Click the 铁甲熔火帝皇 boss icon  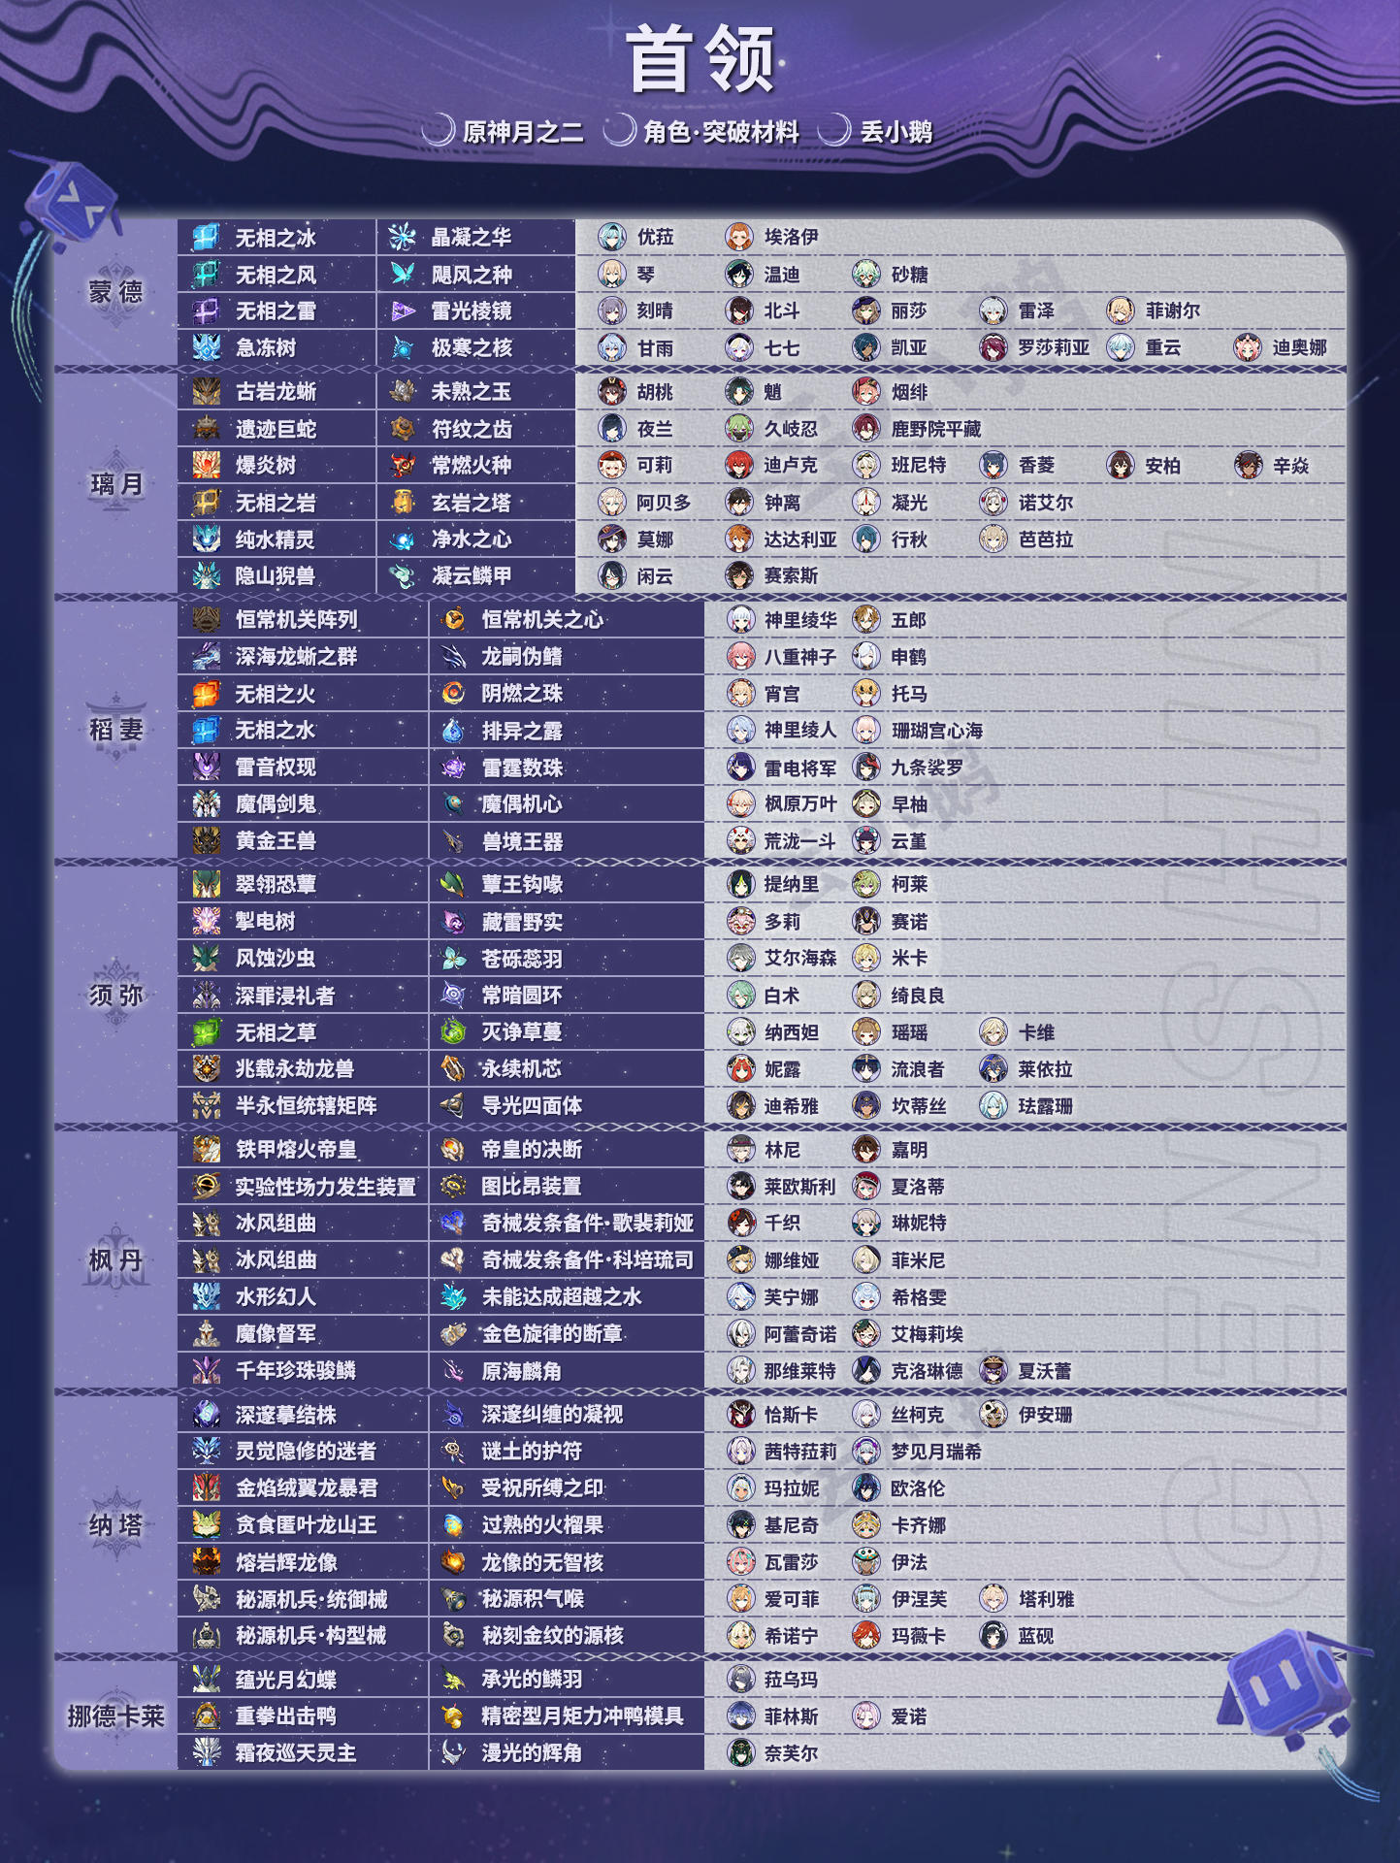[206, 1150]
